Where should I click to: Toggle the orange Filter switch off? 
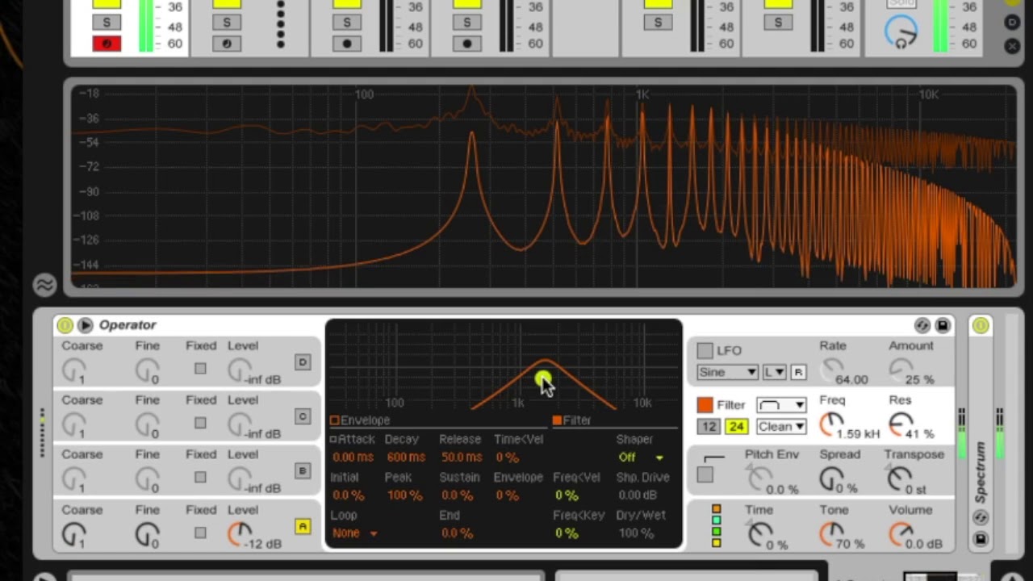pos(705,405)
